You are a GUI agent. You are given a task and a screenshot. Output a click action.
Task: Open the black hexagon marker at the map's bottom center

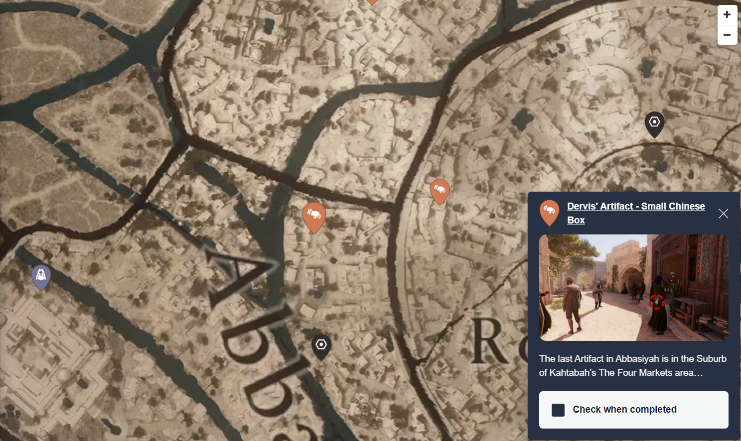321,347
